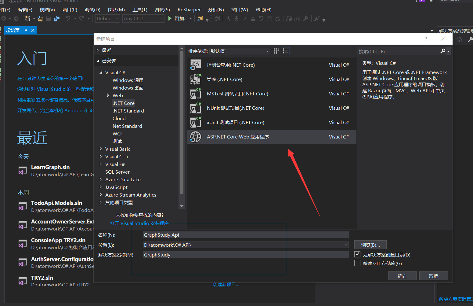Screen dimensions: 473x306
Task: Expand the Azure Data Lake node
Action: (x=101, y=179)
